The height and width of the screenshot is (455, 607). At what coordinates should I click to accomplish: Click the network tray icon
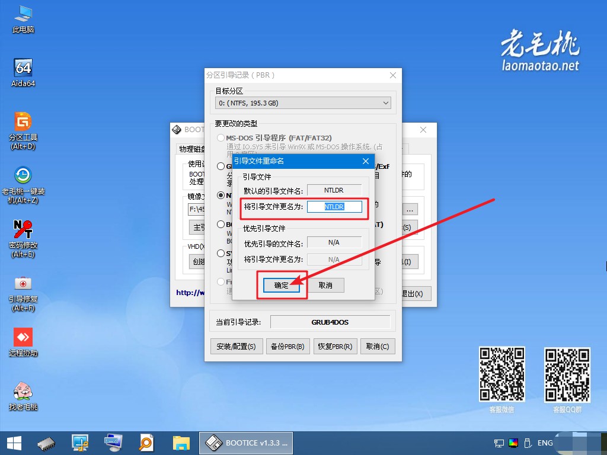click(499, 443)
